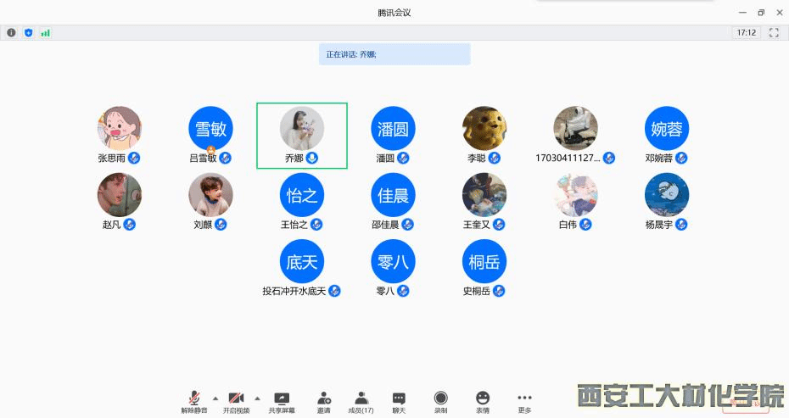Click the microphone icon next to 刘麒
This screenshot has width=789, height=418.
pyautogui.click(x=221, y=225)
